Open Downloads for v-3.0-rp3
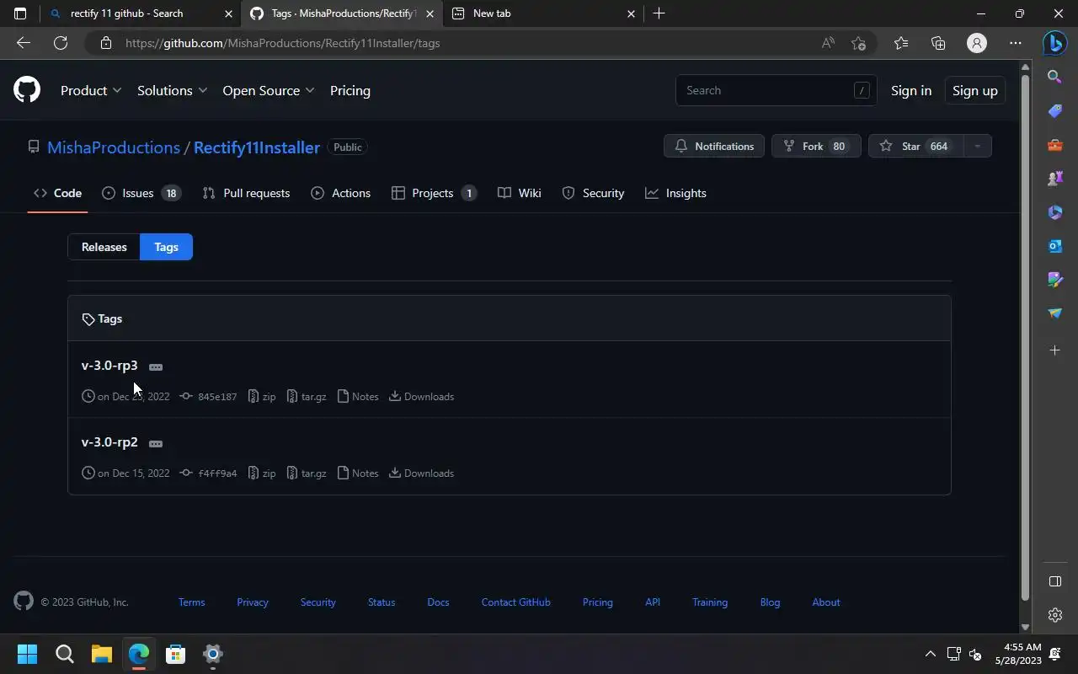The width and height of the screenshot is (1078, 674). [x=421, y=396]
